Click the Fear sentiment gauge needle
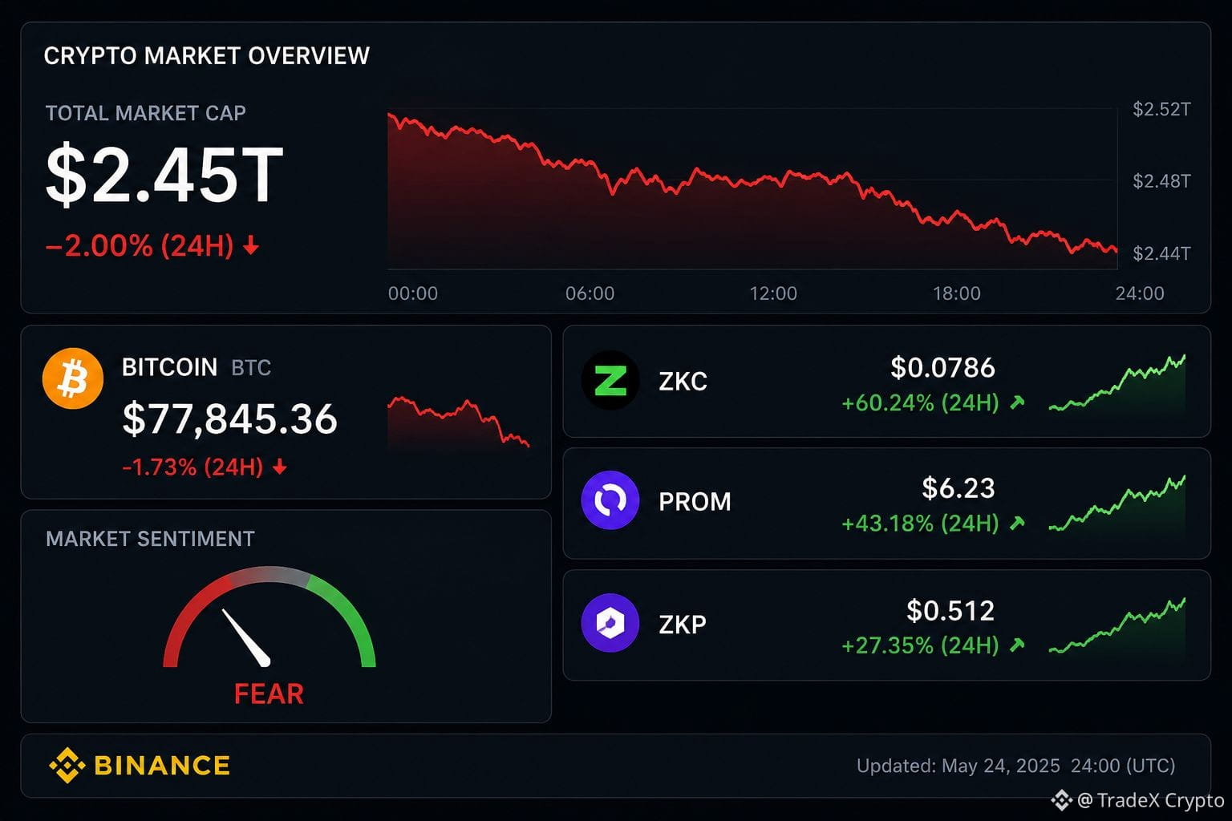The width and height of the screenshot is (1232, 821). (x=245, y=638)
